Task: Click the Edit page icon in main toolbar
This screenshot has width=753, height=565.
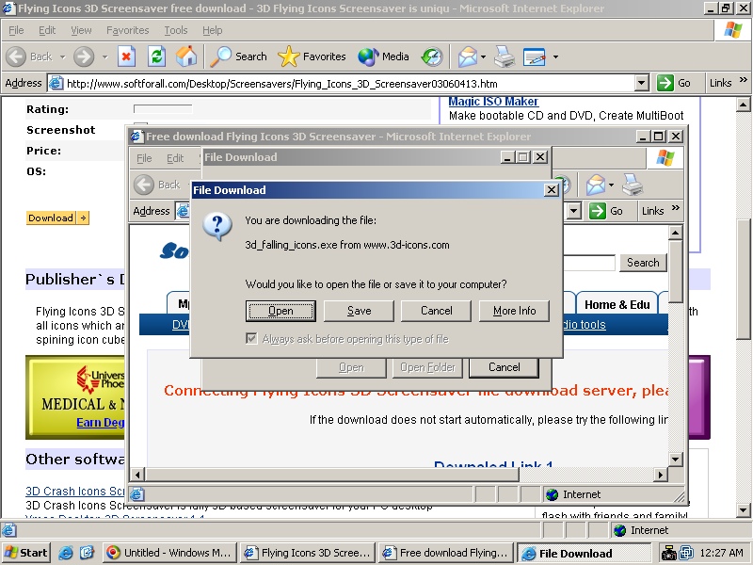Action: [535, 56]
